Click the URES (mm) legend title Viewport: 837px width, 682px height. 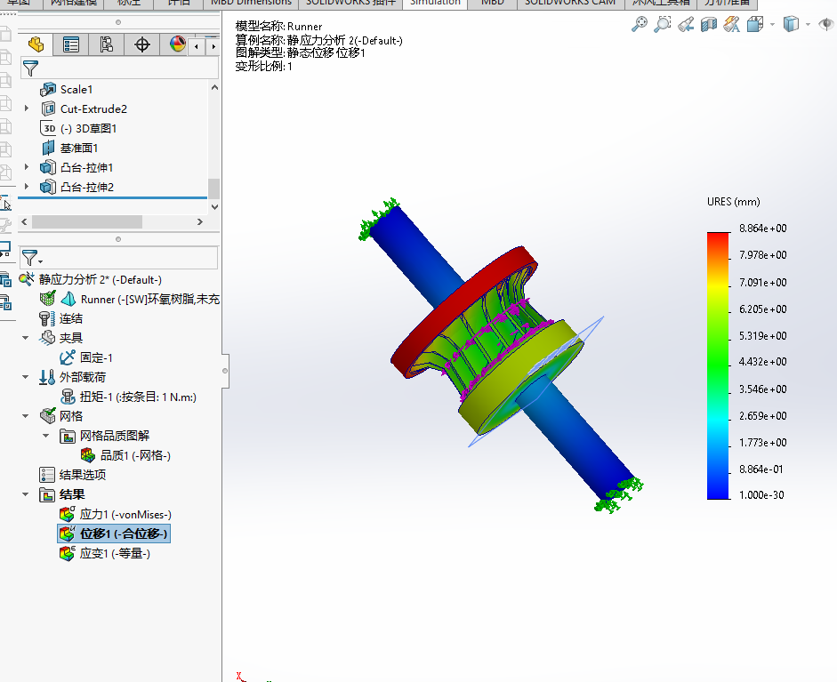coord(734,202)
